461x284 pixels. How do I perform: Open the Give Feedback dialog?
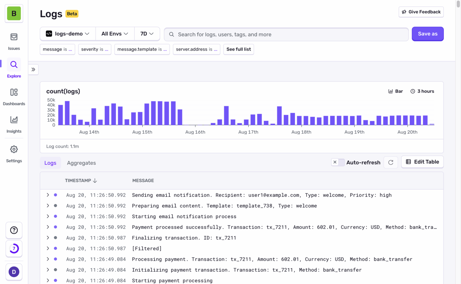coord(421,12)
